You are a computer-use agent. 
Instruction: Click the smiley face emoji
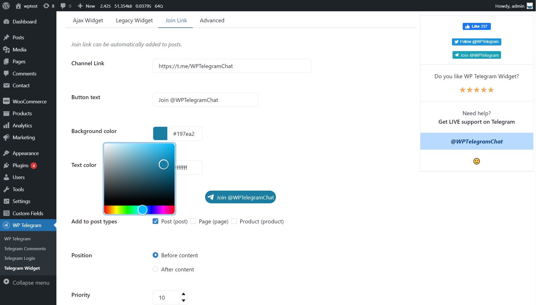pyautogui.click(x=476, y=161)
